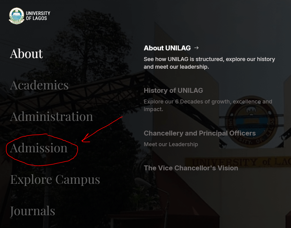
Task: Click the arrow icon beside About UNILAG
Action: [197, 48]
